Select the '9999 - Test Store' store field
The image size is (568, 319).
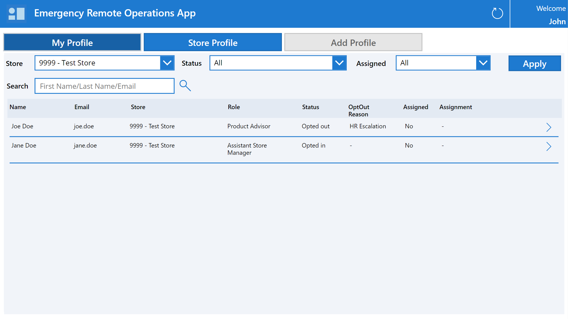pos(105,63)
